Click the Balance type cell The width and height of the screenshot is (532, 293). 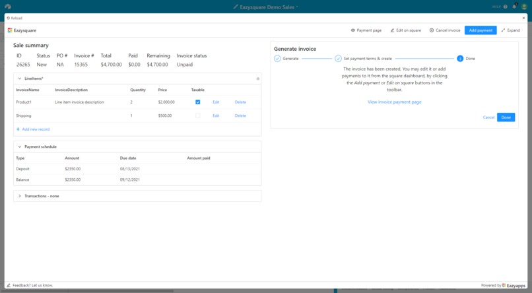pos(22,179)
